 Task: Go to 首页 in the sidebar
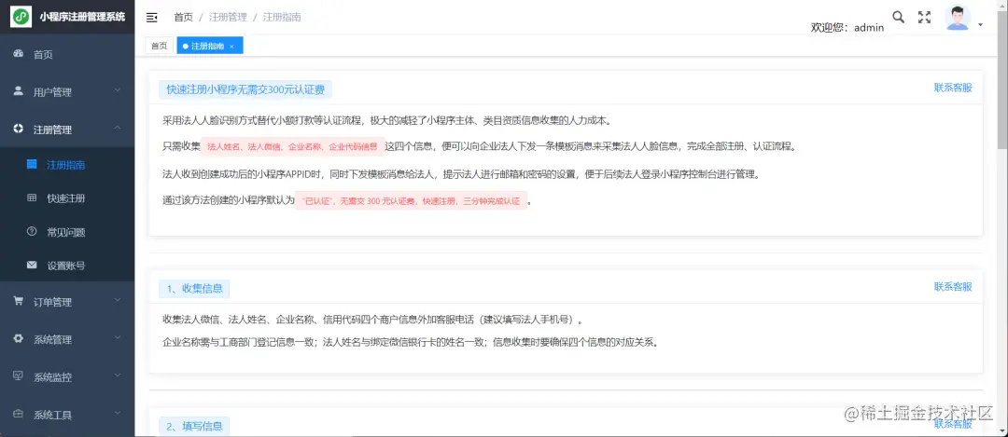[x=67, y=55]
